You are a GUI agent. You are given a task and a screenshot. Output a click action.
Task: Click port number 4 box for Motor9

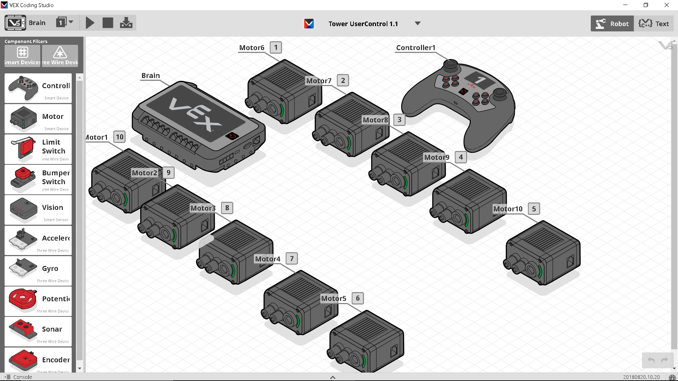(461, 157)
